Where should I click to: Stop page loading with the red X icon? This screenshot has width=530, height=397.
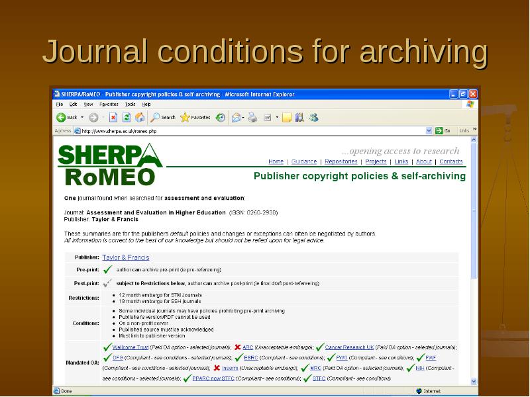(x=113, y=118)
